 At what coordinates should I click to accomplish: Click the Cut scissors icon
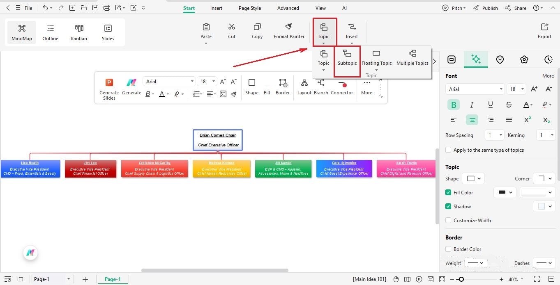click(232, 27)
